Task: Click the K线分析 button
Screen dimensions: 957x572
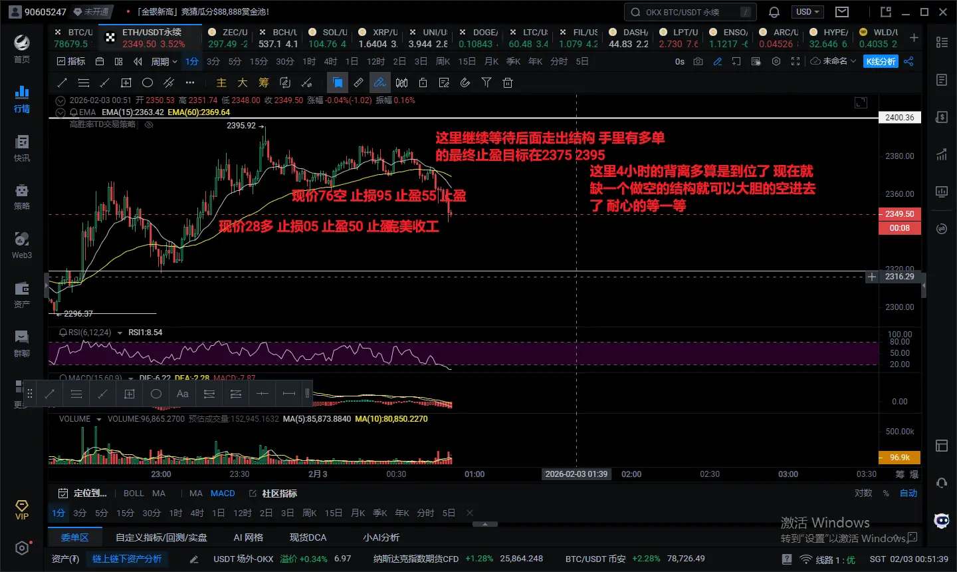Action: (x=881, y=61)
